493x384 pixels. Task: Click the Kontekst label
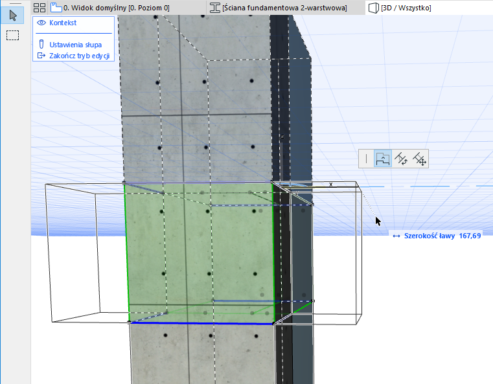click(62, 23)
